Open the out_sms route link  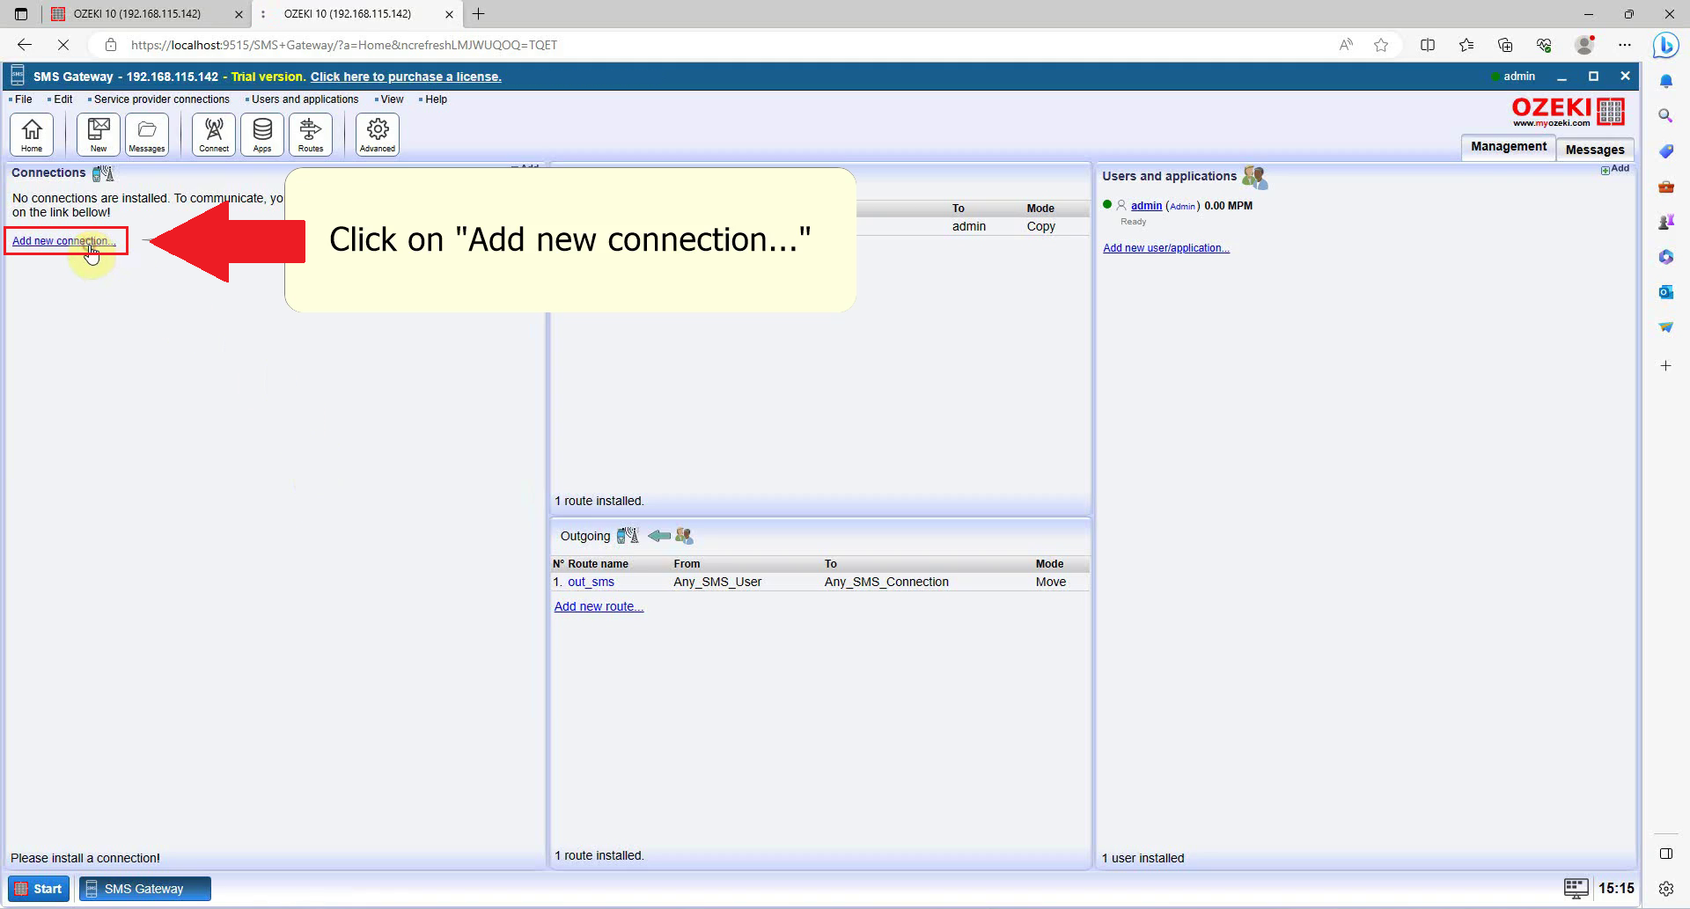(x=591, y=582)
